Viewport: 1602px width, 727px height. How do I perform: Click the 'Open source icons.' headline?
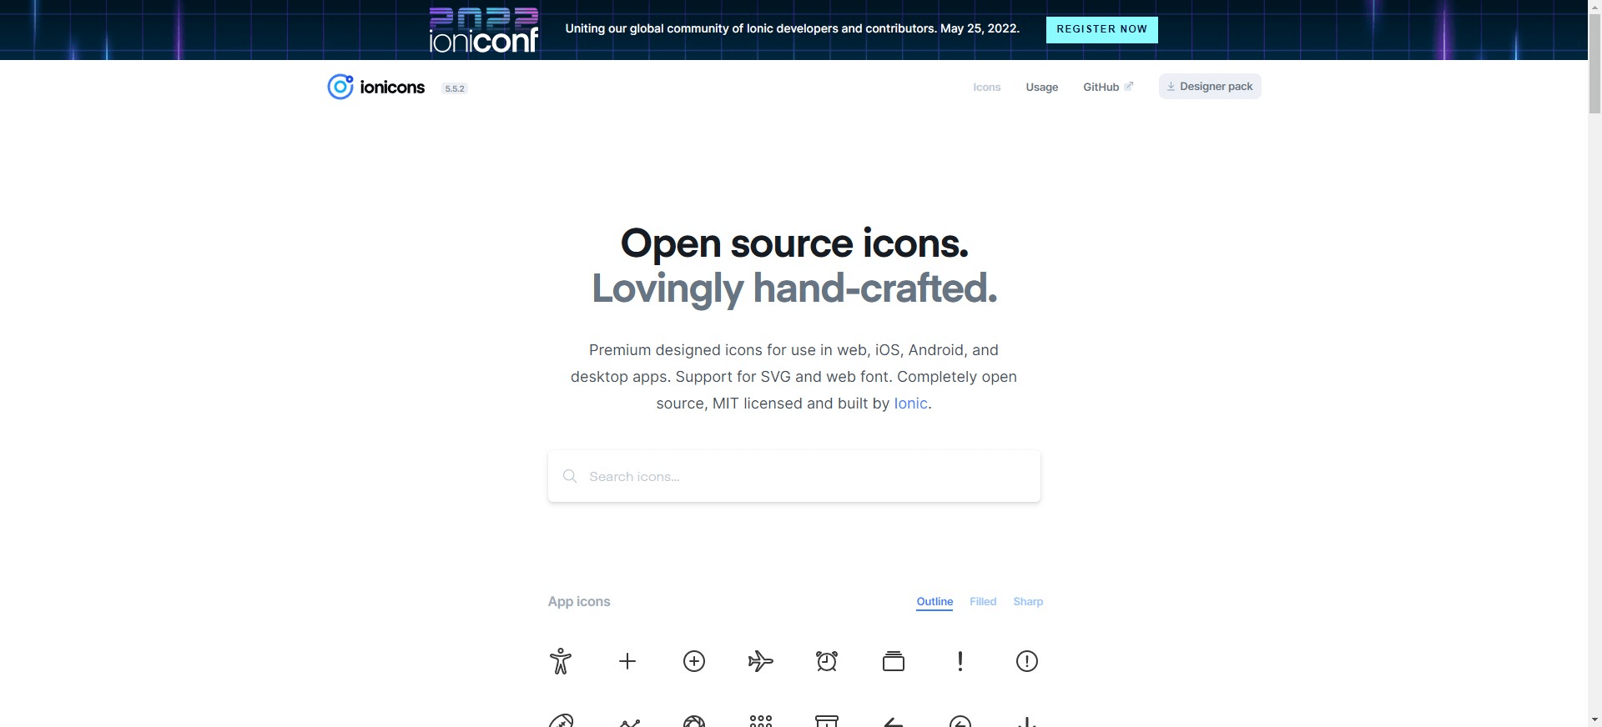pos(794,243)
